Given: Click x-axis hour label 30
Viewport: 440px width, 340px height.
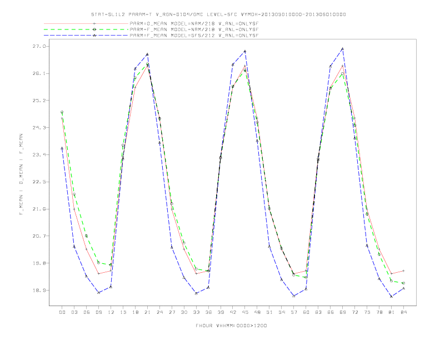Looking at the screenshot, I should (184, 312).
